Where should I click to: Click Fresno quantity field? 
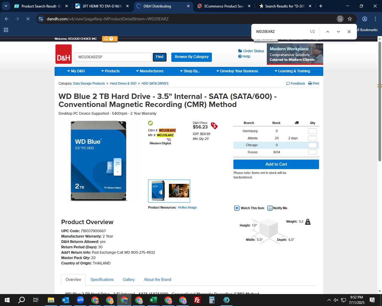point(312,152)
